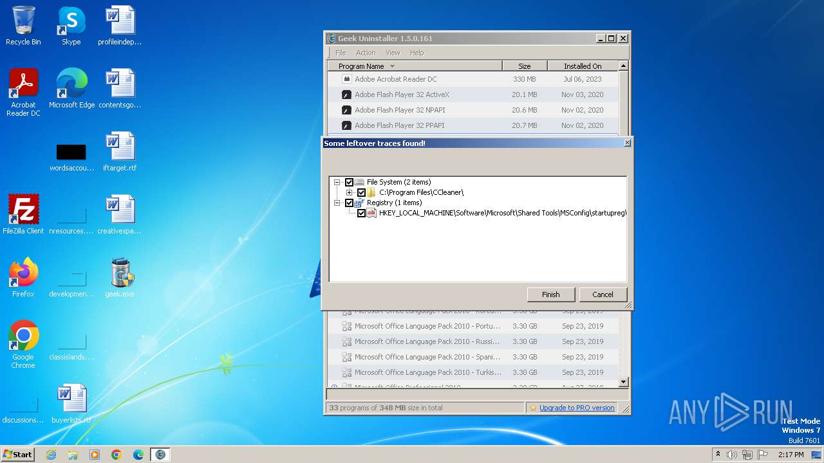Sort programs by the Size column
This screenshot has height=463, width=824.
525,66
